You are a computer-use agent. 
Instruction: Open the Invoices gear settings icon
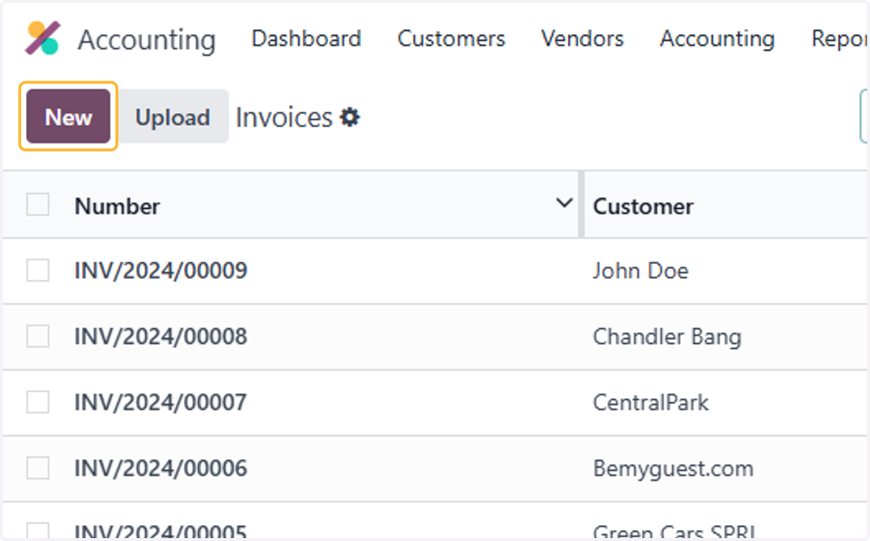(350, 117)
